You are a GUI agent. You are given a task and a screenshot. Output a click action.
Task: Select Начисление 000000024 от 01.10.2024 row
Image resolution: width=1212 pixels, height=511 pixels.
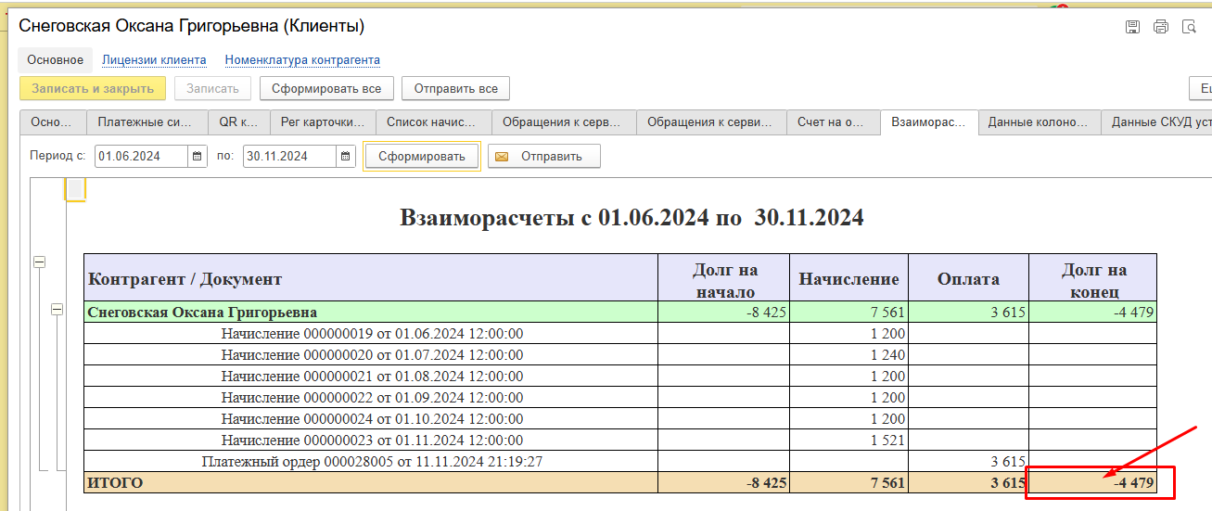[x=620, y=419]
